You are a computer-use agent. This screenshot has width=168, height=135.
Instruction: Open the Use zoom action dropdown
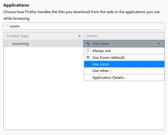[x=124, y=44]
